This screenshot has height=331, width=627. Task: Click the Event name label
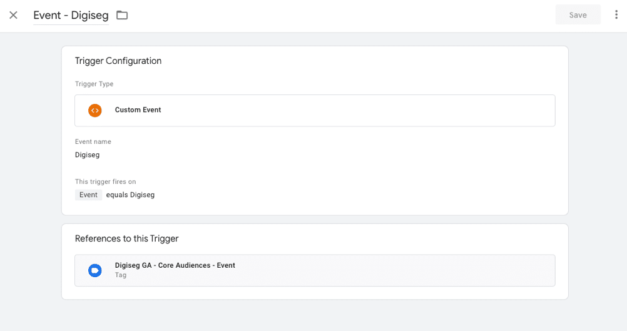coord(93,141)
